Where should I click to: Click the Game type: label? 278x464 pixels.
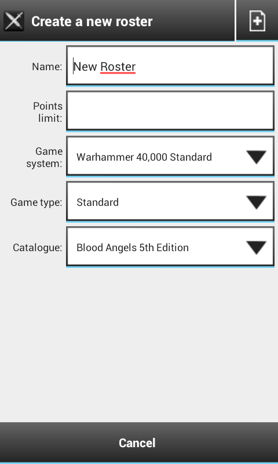36,202
